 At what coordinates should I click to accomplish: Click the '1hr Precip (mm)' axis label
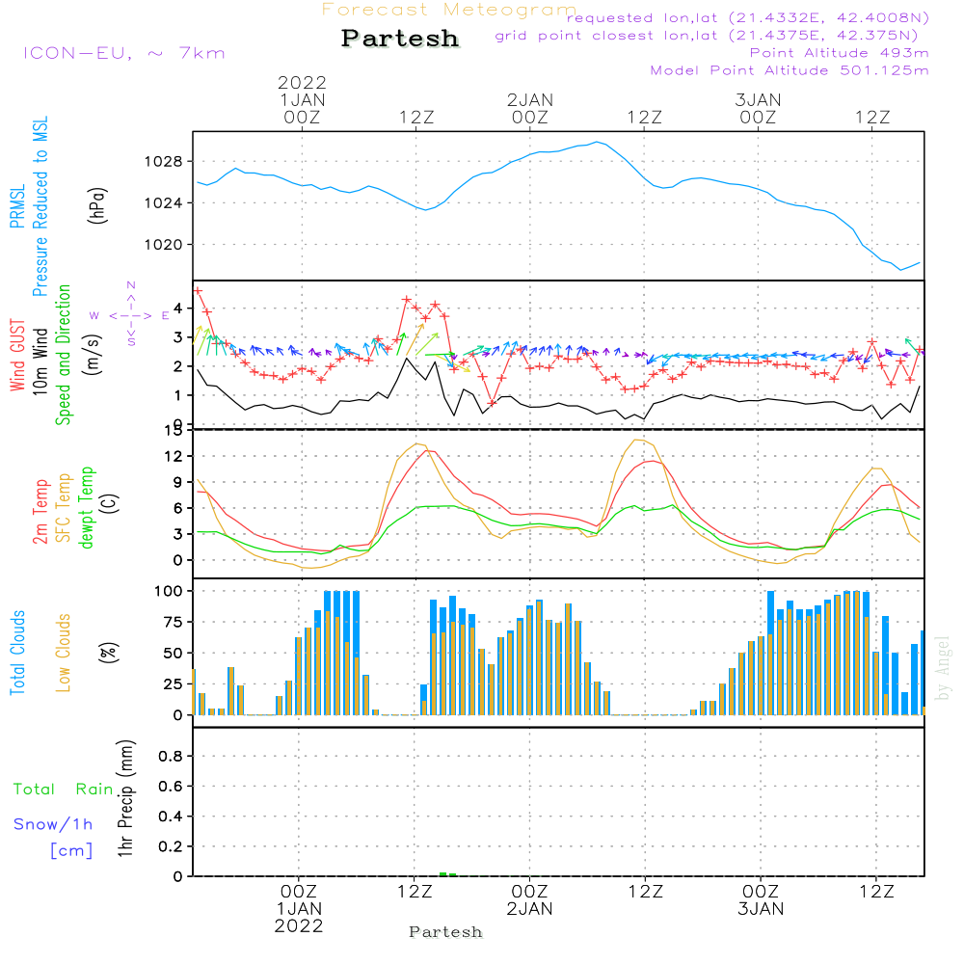pyautogui.click(x=125, y=798)
